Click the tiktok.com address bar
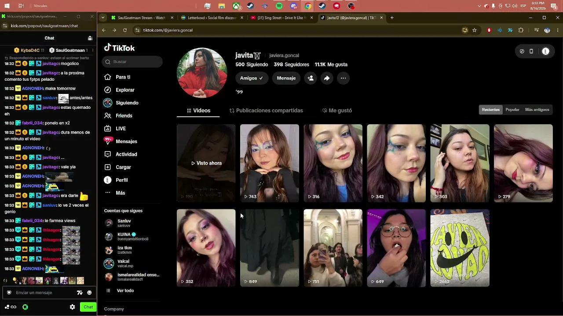The image size is (563, 316). 299,30
